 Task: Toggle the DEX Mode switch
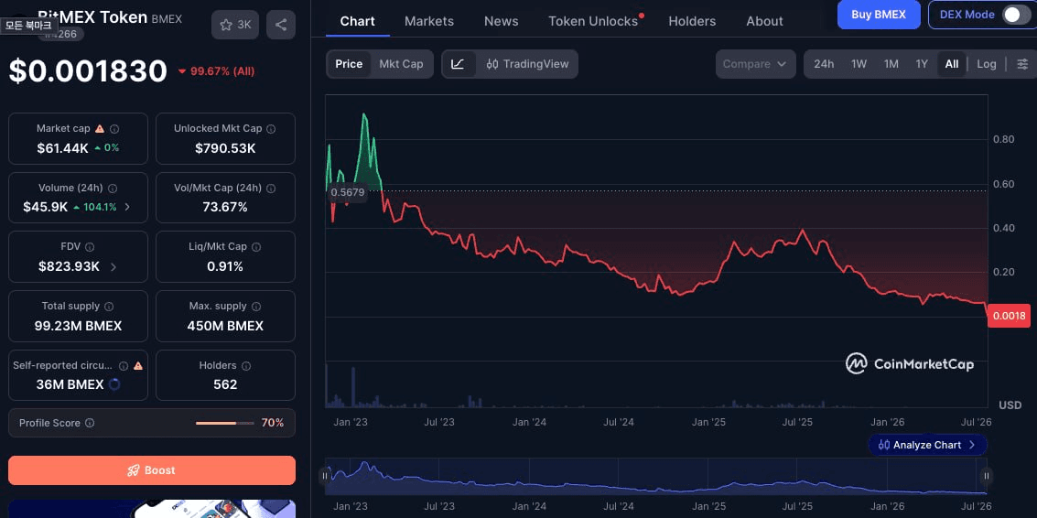[1016, 15]
